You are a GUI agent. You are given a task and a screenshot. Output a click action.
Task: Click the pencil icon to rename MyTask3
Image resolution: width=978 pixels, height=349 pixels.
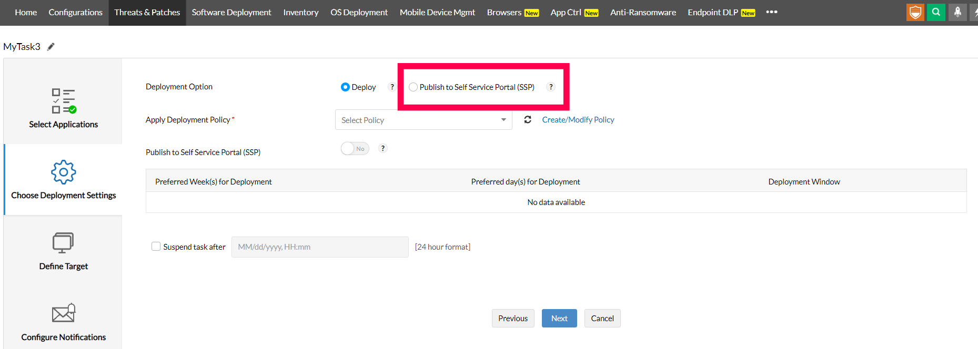pos(51,47)
